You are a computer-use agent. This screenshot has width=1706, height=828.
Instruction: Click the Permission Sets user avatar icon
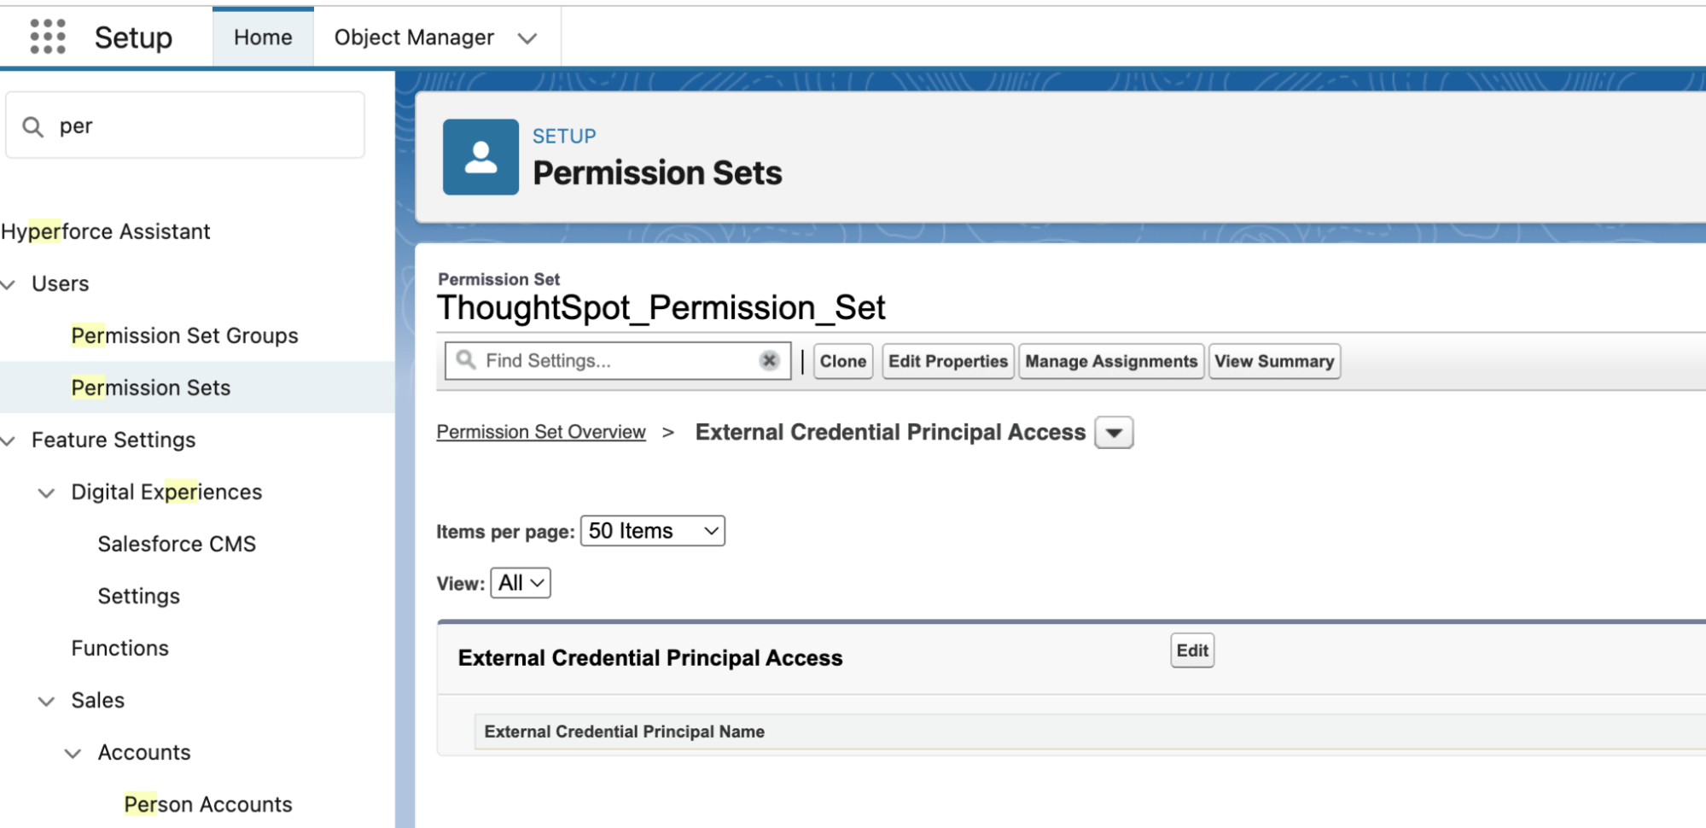click(480, 156)
